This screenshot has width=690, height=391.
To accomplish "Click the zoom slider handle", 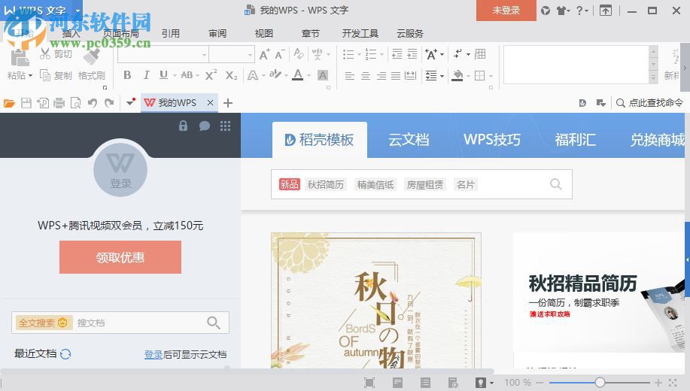I will (600, 383).
